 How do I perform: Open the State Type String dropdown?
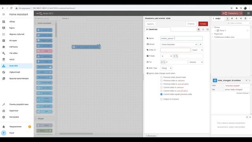point(166,68)
